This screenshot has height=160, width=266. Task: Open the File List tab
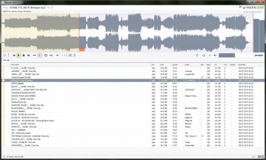click(x=6, y=60)
